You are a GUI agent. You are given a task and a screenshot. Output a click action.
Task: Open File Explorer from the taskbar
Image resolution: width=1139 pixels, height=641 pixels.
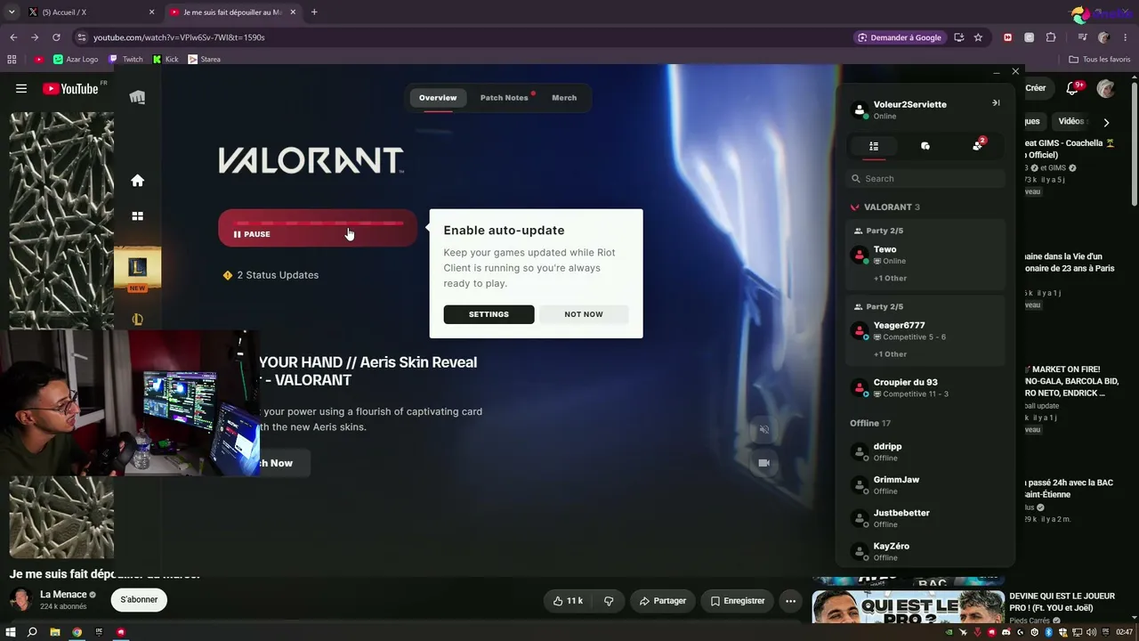pyautogui.click(x=54, y=632)
